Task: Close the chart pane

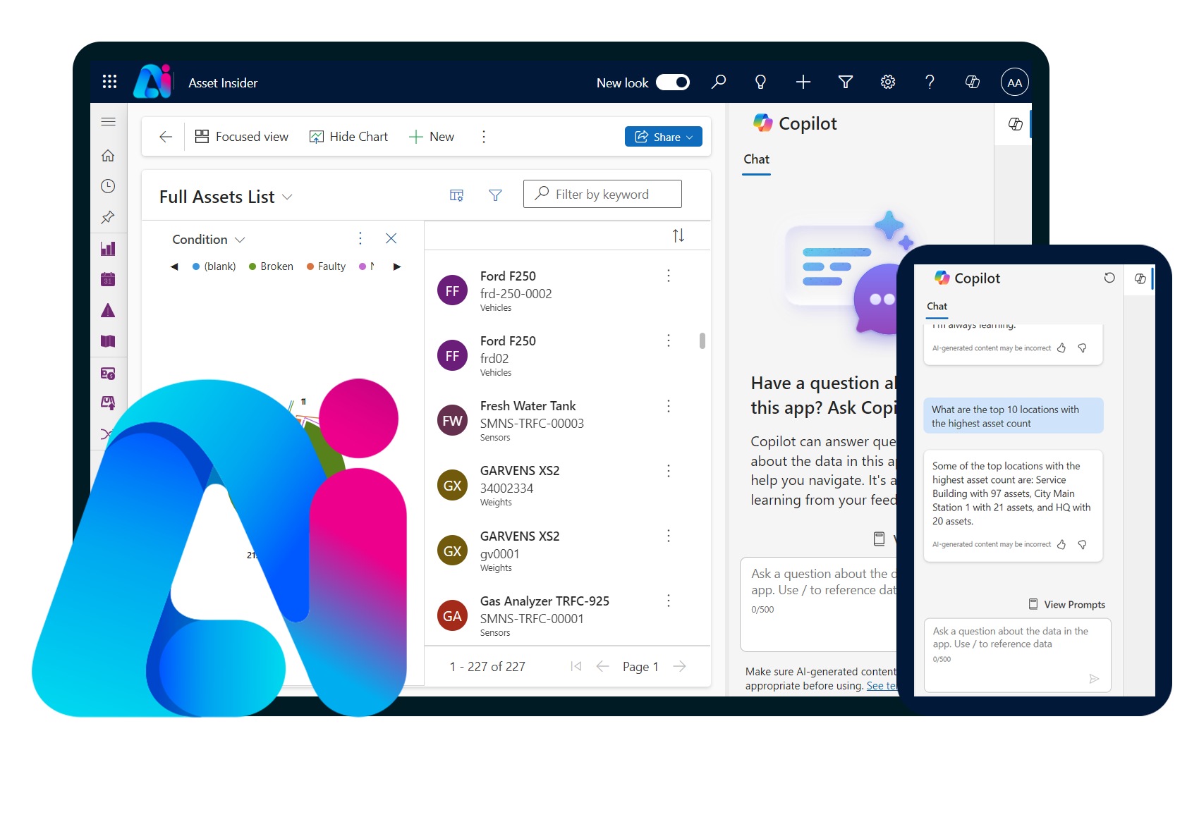Action: (391, 238)
